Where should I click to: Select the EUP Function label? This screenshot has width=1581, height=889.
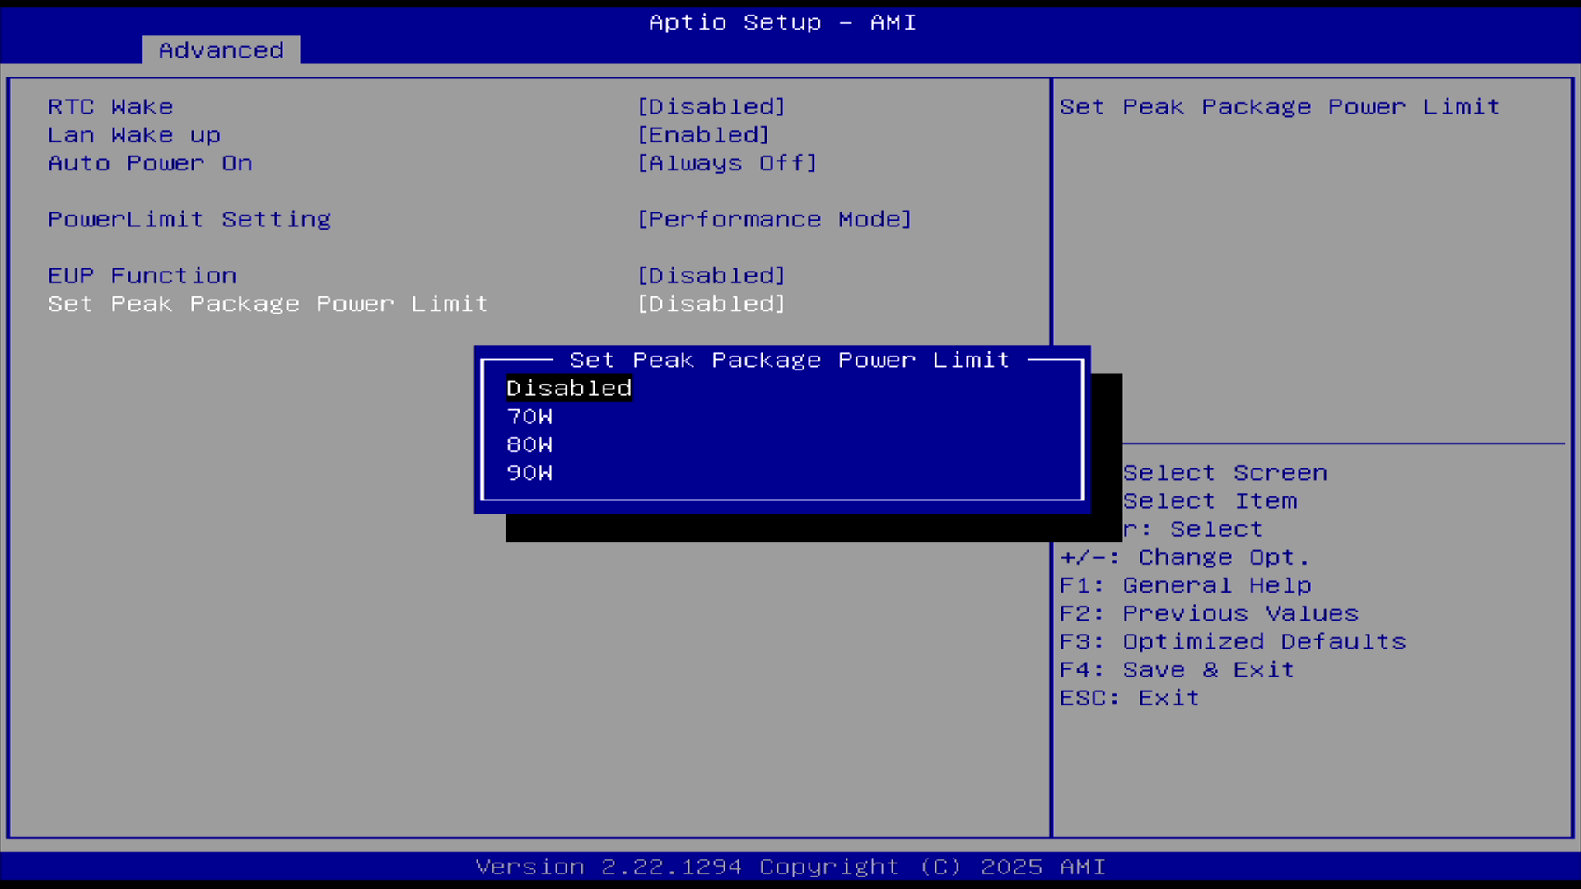tap(142, 276)
